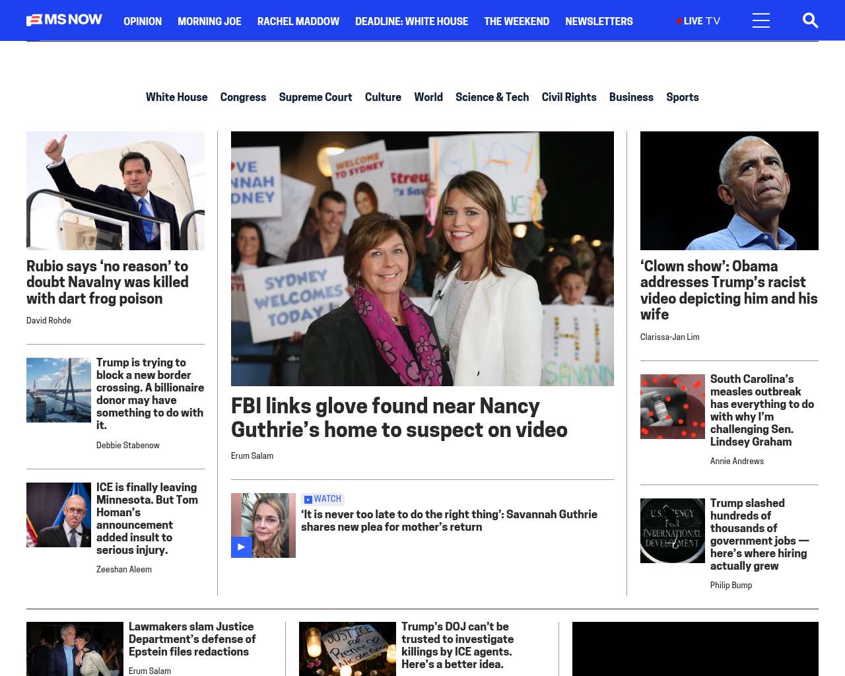Click the MS NOW logo

pos(64,20)
